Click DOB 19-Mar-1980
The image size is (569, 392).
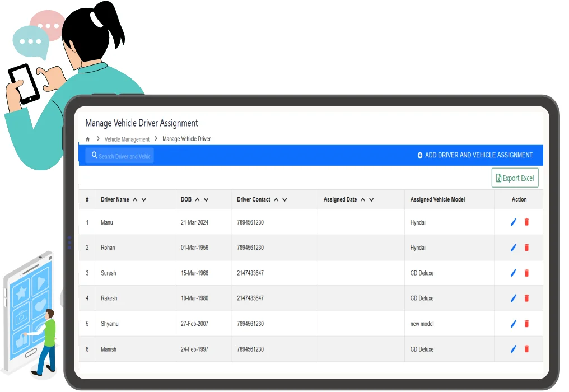coord(194,298)
